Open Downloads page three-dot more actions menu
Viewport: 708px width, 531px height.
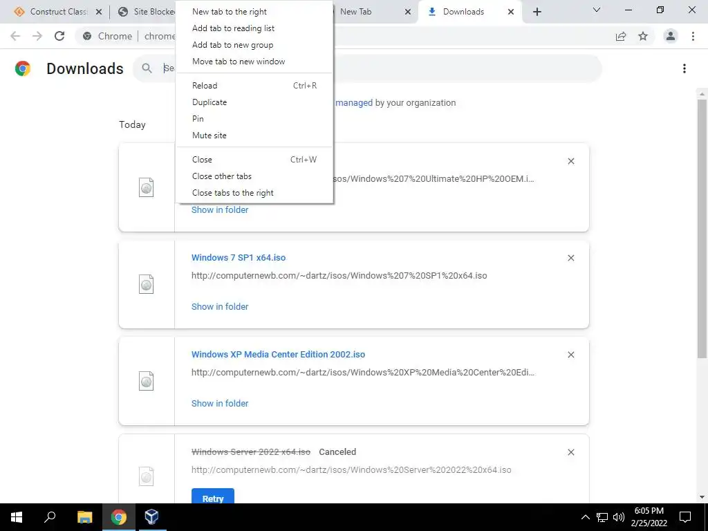coord(684,68)
